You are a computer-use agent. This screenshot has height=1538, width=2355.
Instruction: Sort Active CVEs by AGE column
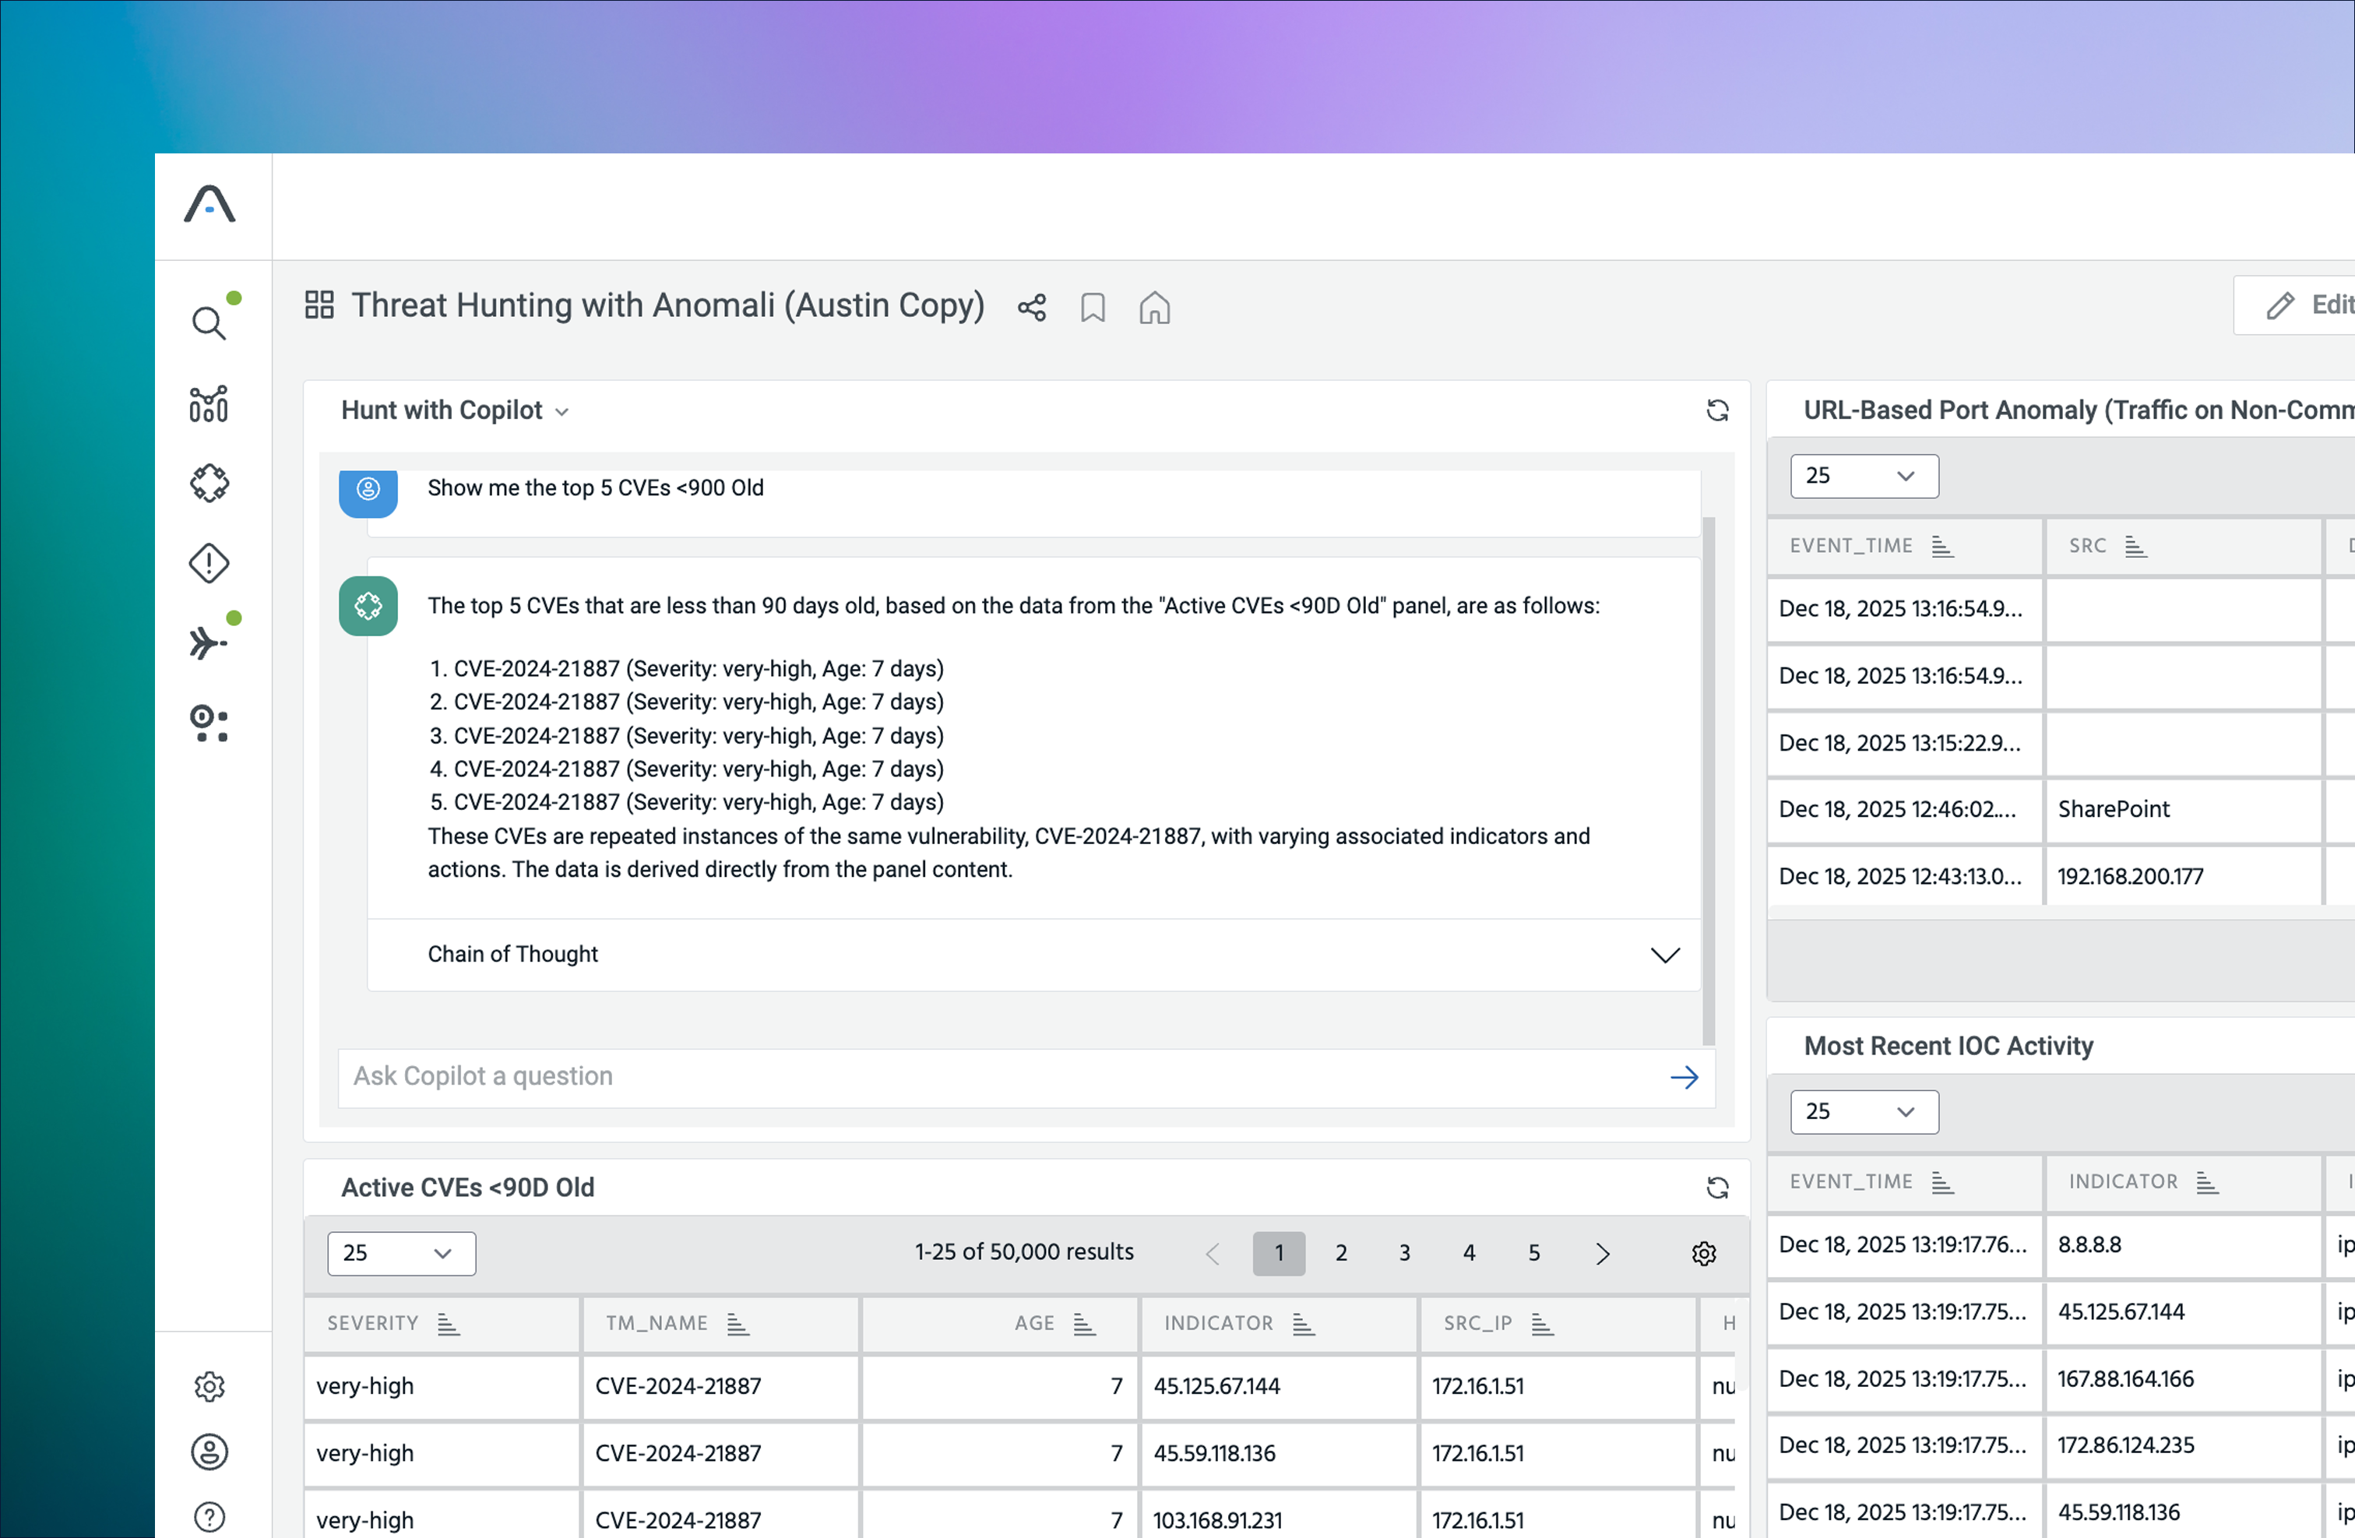click(1083, 1323)
